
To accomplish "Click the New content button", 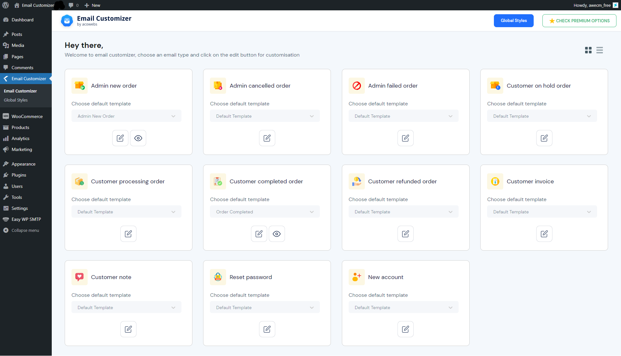I will (x=92, y=5).
